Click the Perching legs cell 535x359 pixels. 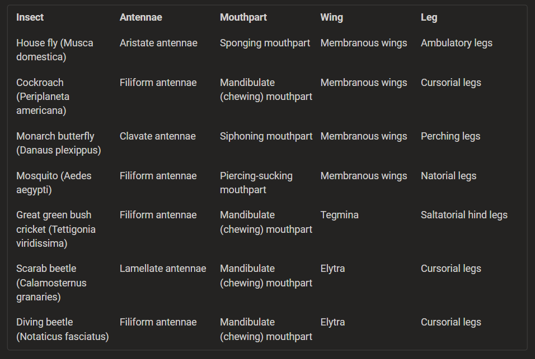[x=450, y=136]
